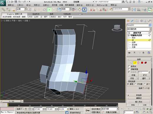
Task: Collapse the 编辑边 rollout header
Action: pos(139,98)
